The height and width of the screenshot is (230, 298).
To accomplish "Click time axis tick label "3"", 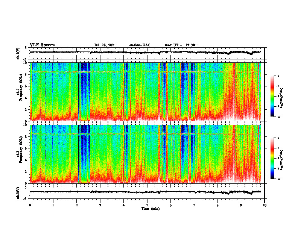I will (100, 205).
